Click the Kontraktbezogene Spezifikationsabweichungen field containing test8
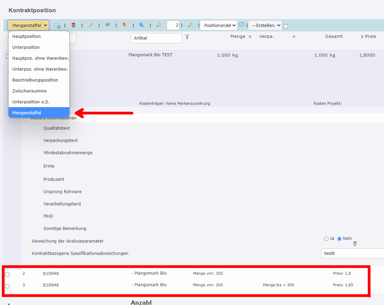Viewport: 384px width, 305px height. coord(352,253)
